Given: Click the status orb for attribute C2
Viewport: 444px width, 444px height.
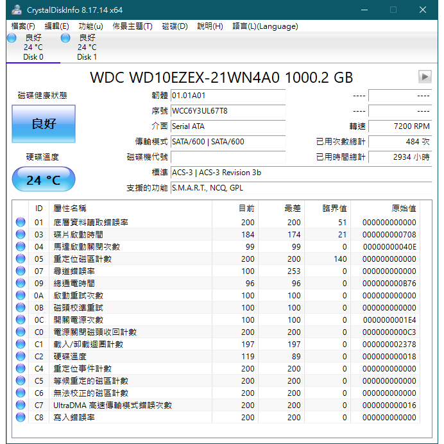Looking at the screenshot, I should (21, 356).
